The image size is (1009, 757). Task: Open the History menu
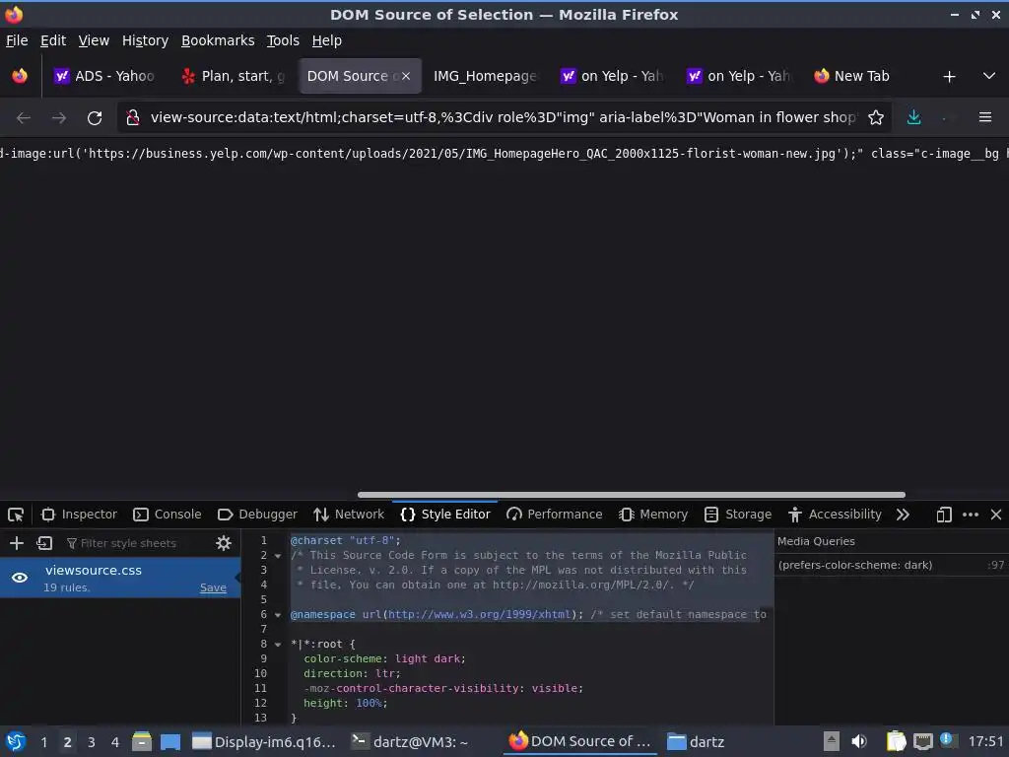point(145,40)
